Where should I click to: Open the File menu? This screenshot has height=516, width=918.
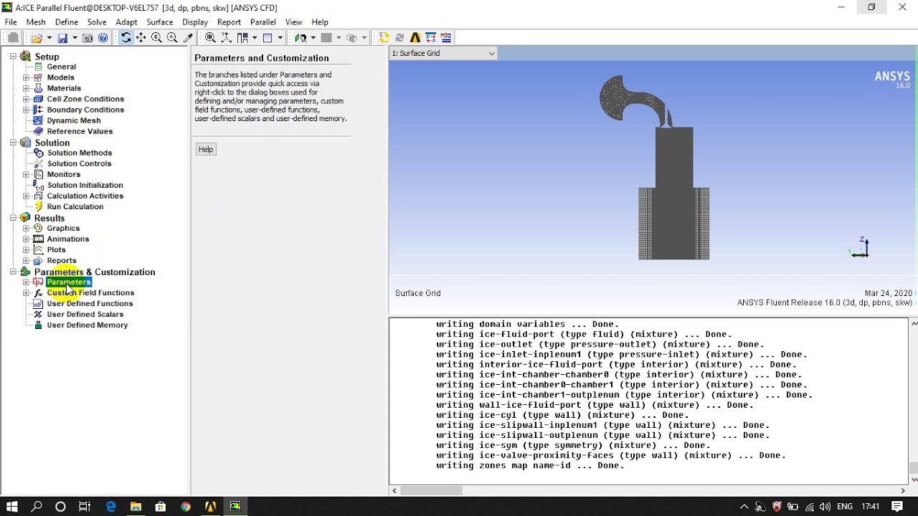[x=11, y=22]
